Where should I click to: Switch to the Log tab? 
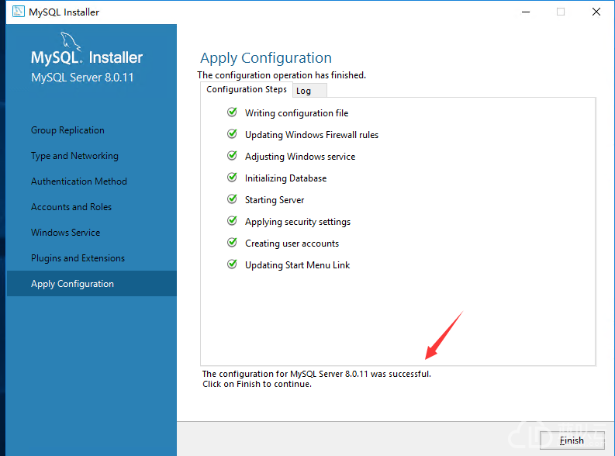309,91
